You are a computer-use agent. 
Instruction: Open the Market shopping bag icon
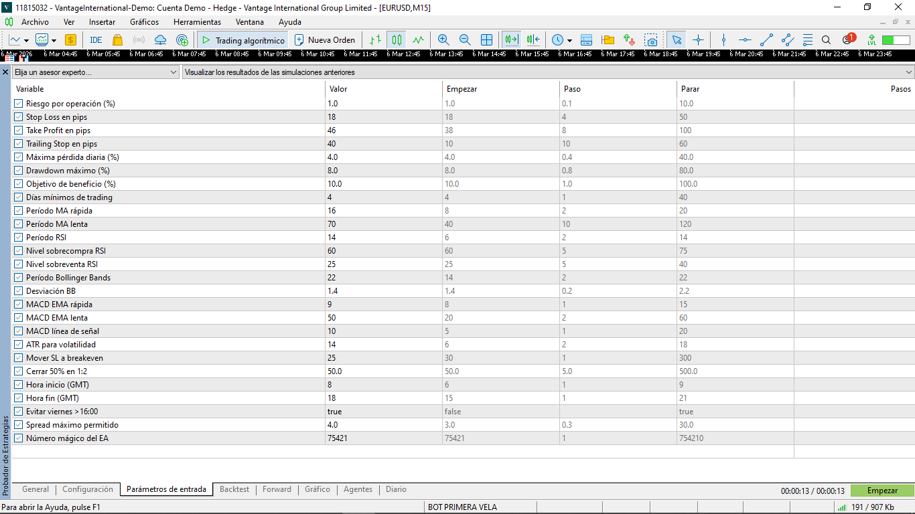118,40
